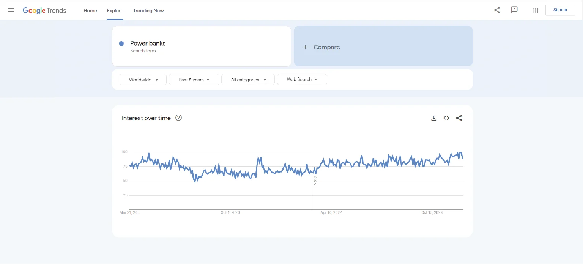The height and width of the screenshot is (264, 583).
Task: Open the Google apps grid
Action: (x=536, y=10)
